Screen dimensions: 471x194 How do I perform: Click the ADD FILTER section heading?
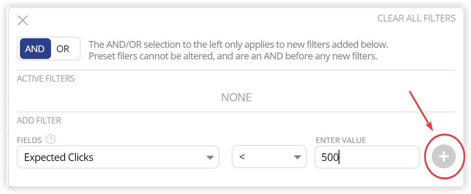click(x=39, y=121)
